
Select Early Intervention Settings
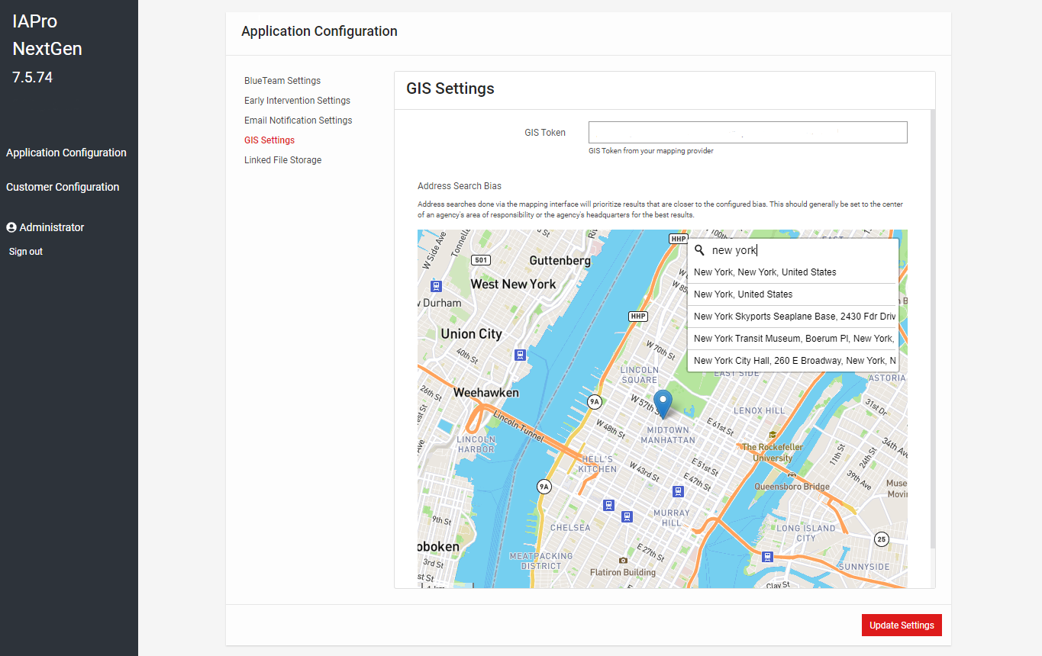(297, 101)
